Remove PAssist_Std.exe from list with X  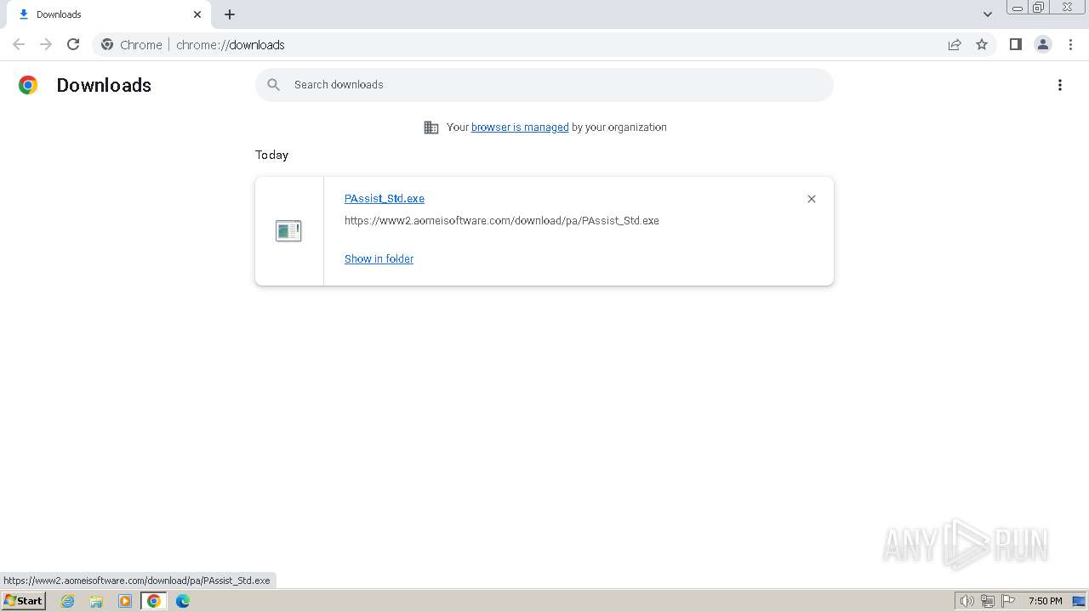click(x=812, y=199)
